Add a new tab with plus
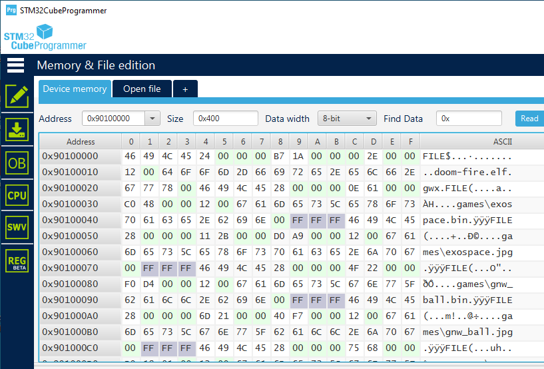 click(185, 89)
